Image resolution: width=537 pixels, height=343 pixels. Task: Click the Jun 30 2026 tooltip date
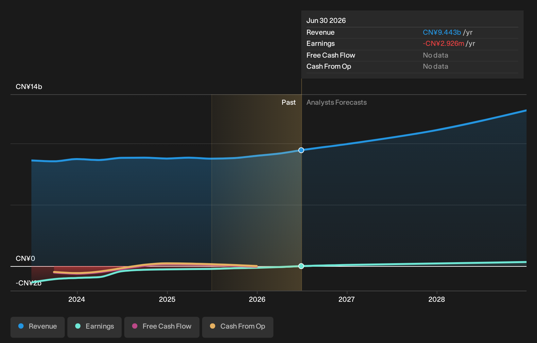pos(326,21)
